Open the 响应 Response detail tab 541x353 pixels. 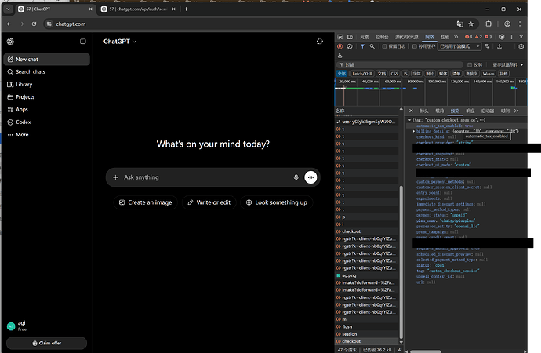[x=470, y=111]
